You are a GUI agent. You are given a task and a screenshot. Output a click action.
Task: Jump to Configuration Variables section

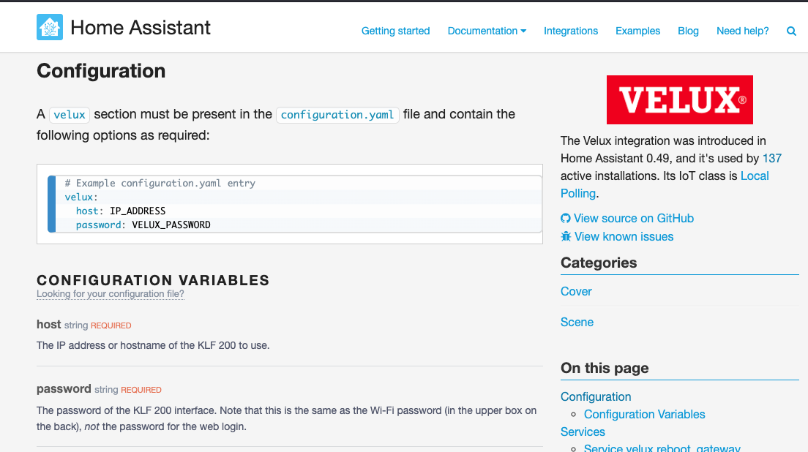[644, 414]
